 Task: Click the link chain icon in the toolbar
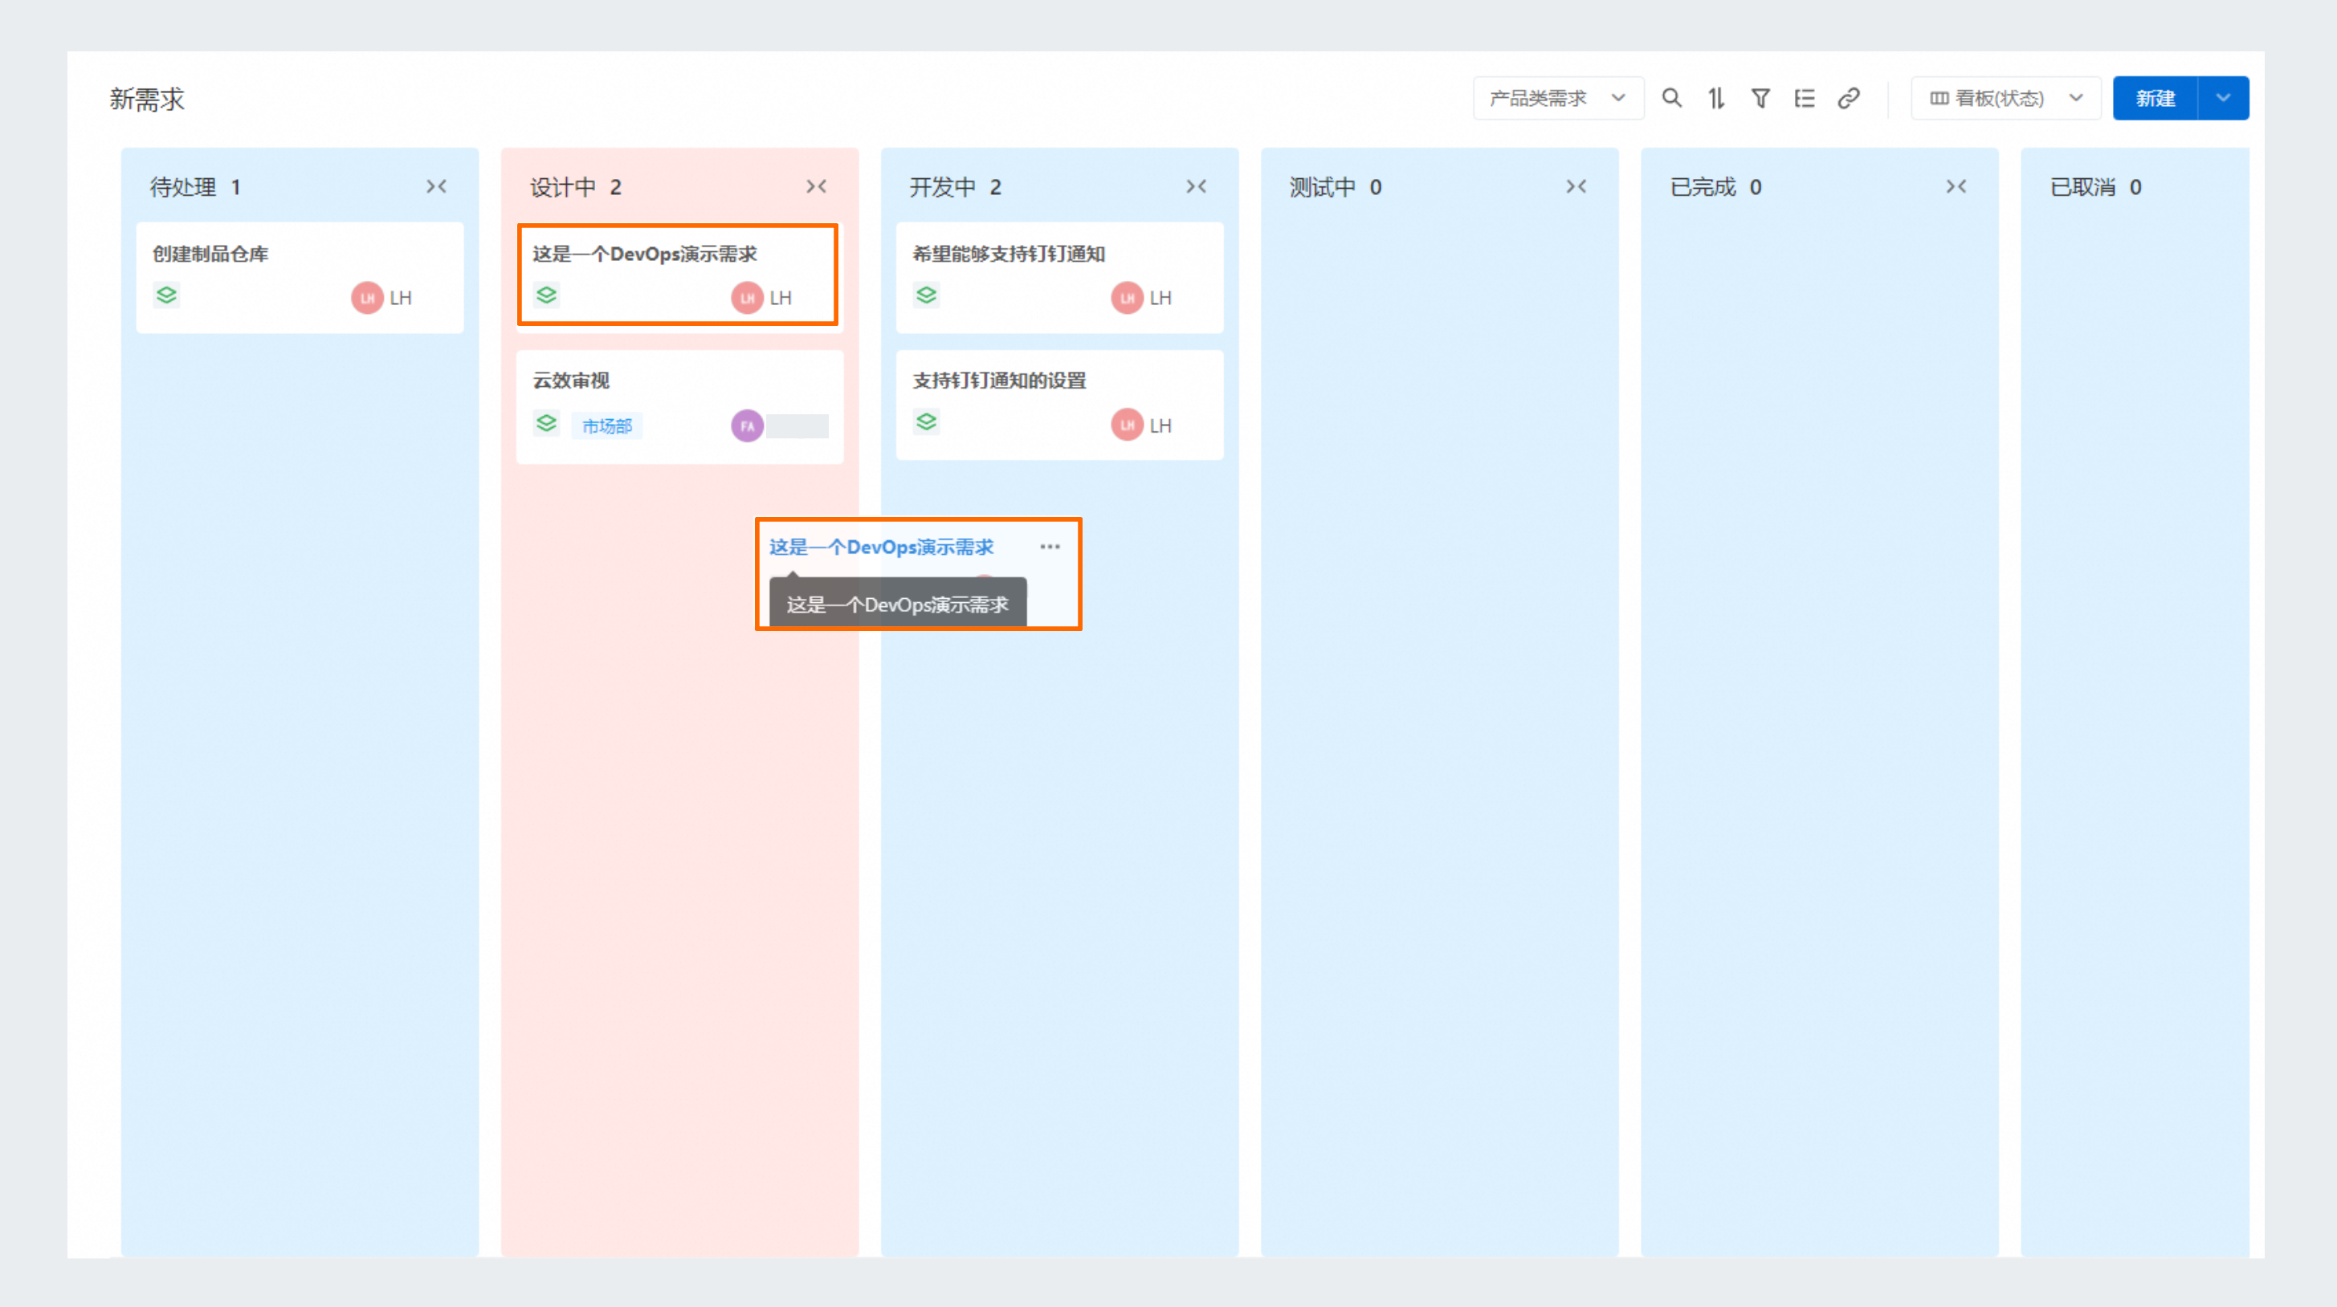[1849, 98]
